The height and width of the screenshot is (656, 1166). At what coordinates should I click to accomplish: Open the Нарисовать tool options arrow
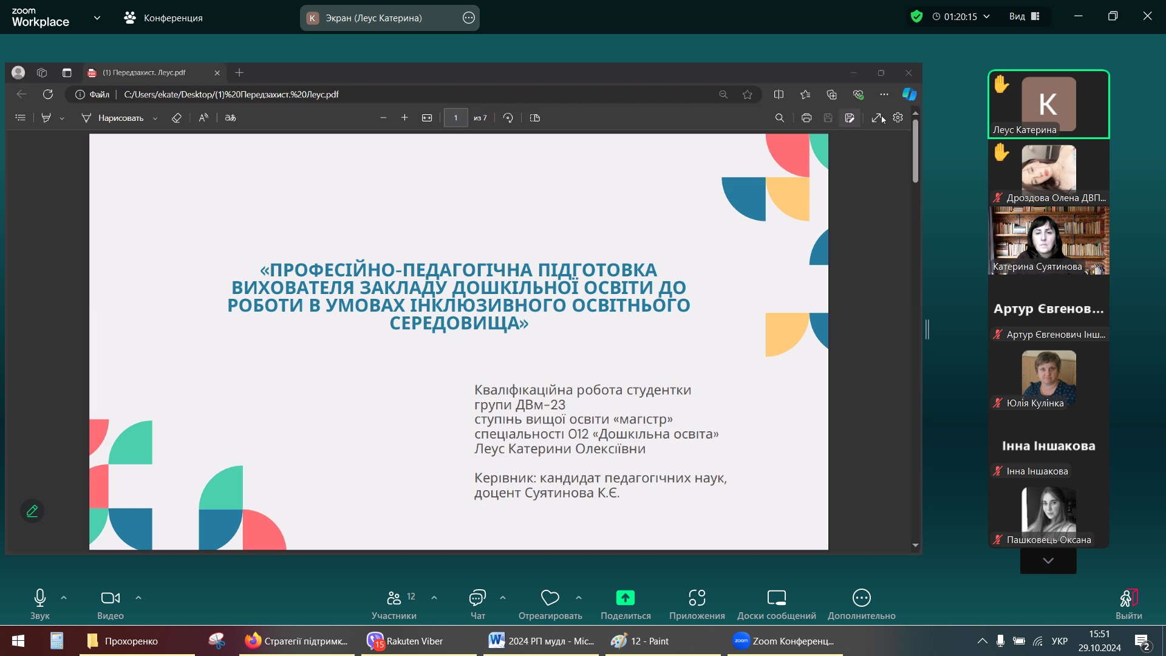point(155,118)
